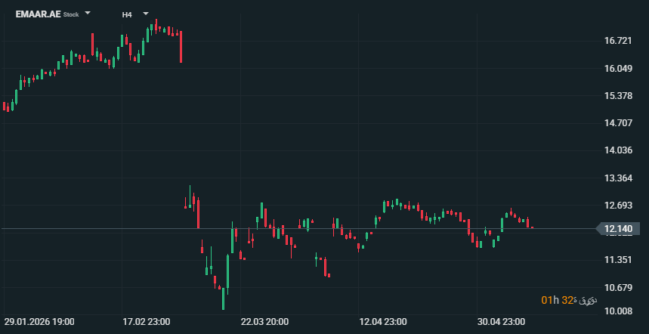The width and height of the screenshot is (649, 334).
Task: Click the 30.04 23:00 time axis label
Action: [501, 322]
